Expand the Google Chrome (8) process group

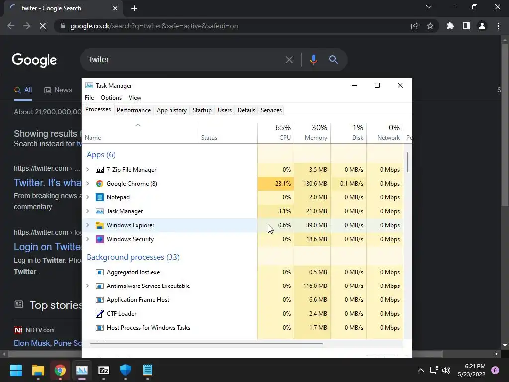87,184
